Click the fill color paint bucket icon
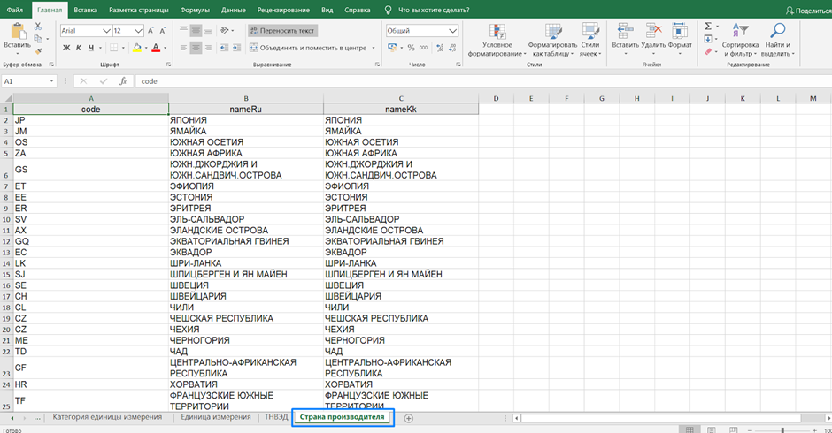The width and height of the screenshot is (832, 433). (x=137, y=48)
